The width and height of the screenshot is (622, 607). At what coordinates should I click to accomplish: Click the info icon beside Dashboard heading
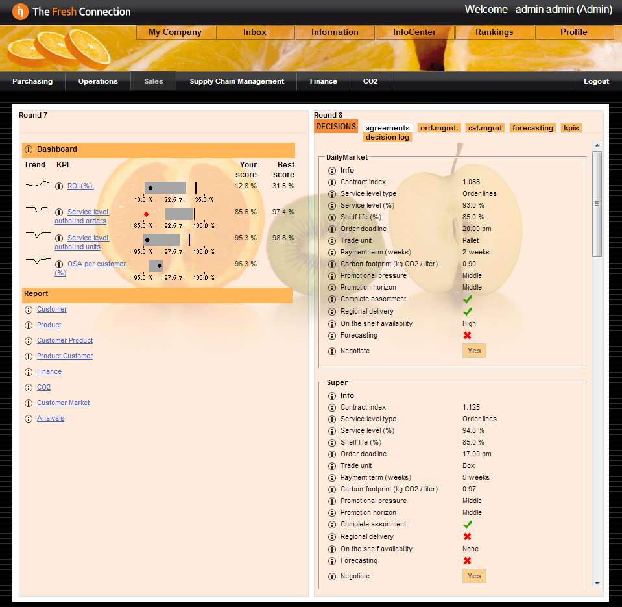point(29,150)
